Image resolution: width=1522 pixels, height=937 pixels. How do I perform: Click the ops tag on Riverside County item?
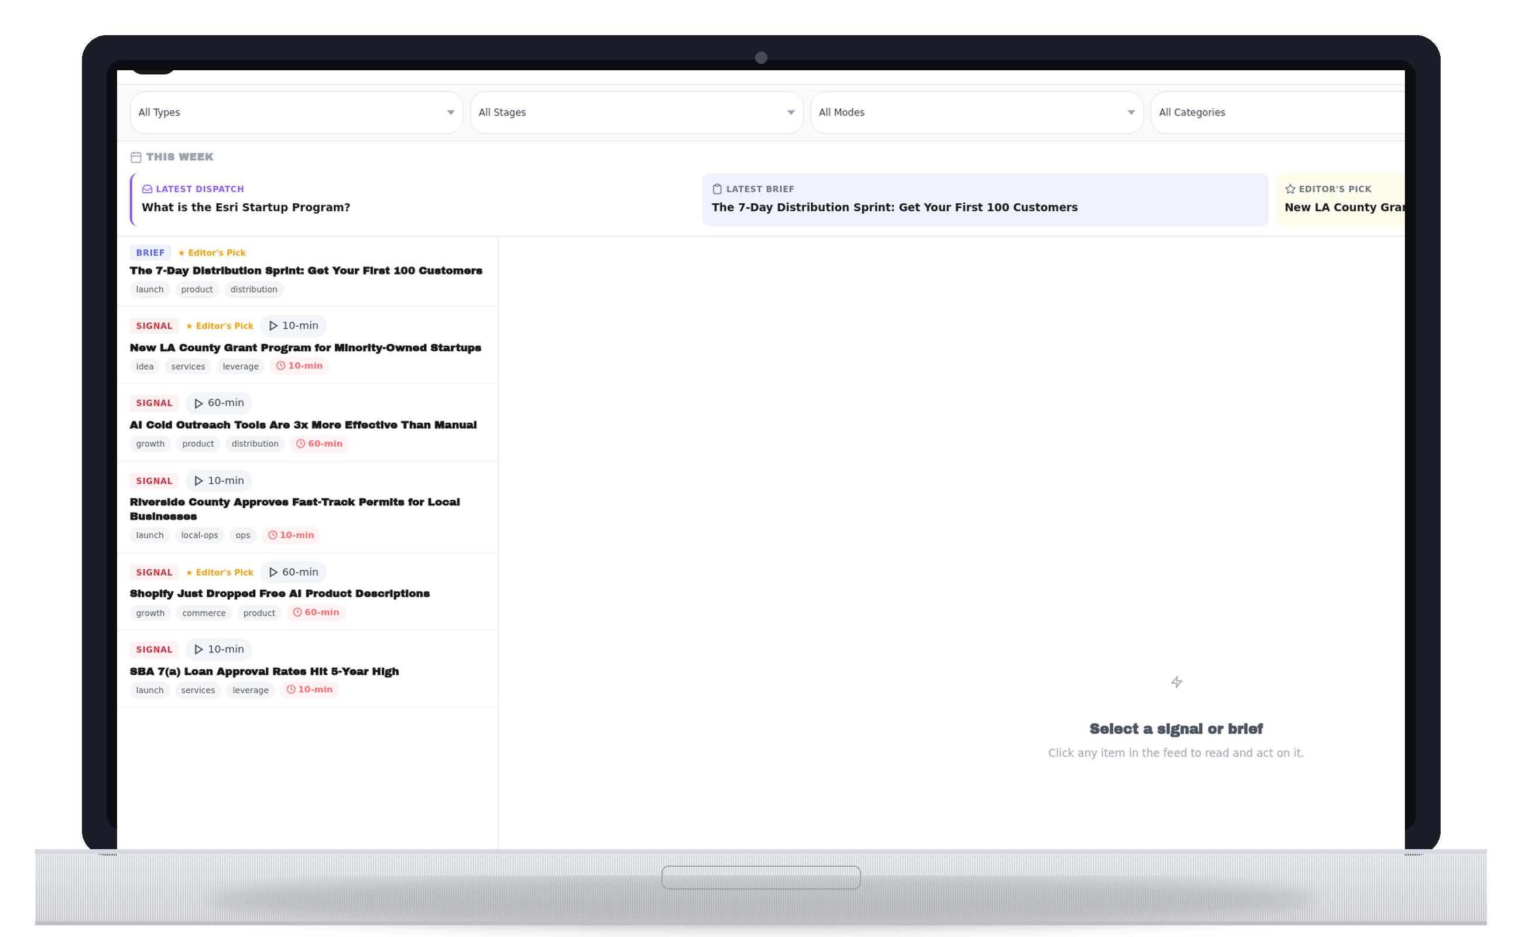pyautogui.click(x=243, y=535)
